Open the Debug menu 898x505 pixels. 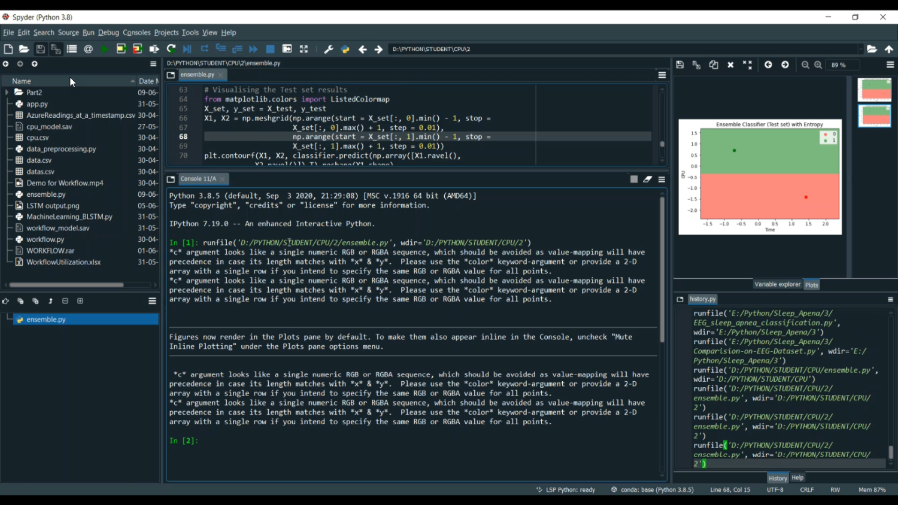(x=108, y=32)
